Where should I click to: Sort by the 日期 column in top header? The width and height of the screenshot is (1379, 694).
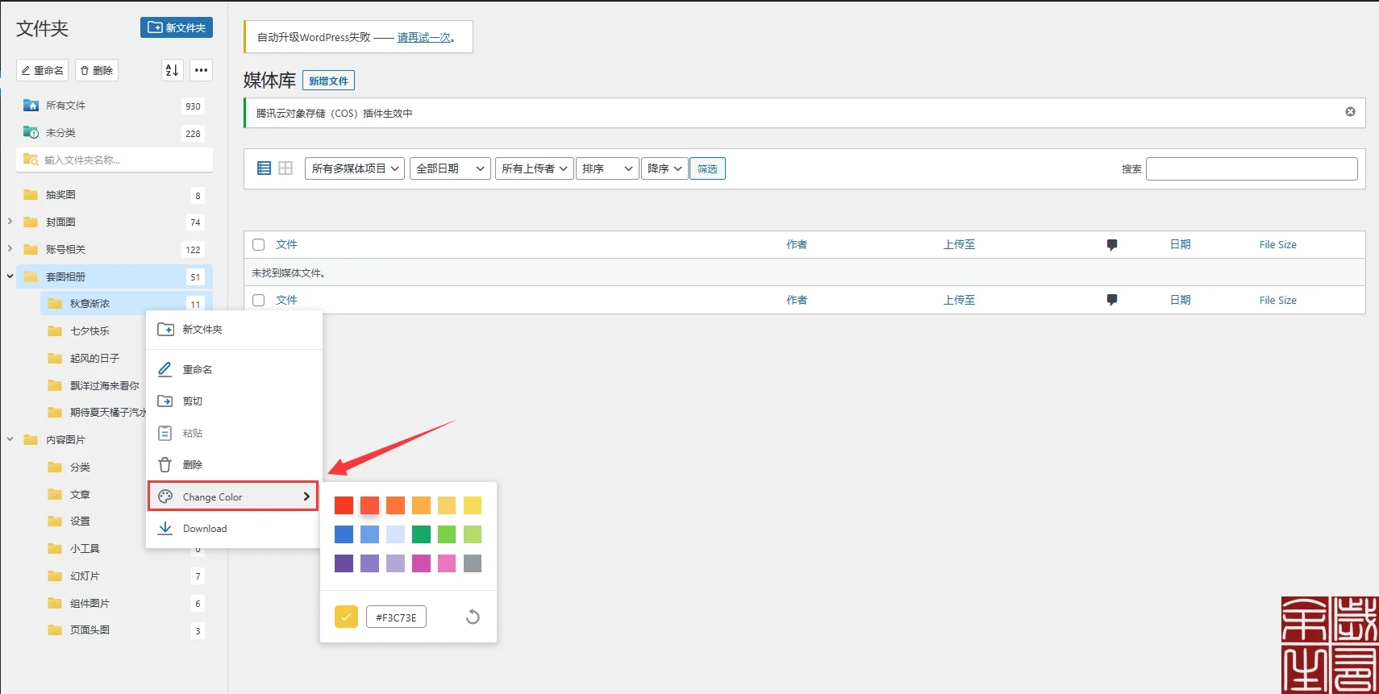(1181, 245)
